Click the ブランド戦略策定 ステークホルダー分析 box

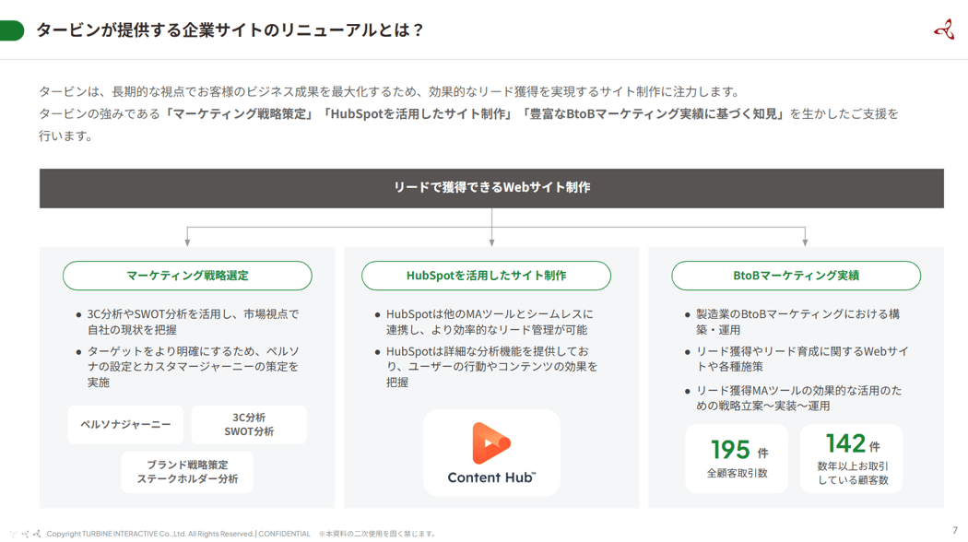coord(187,472)
